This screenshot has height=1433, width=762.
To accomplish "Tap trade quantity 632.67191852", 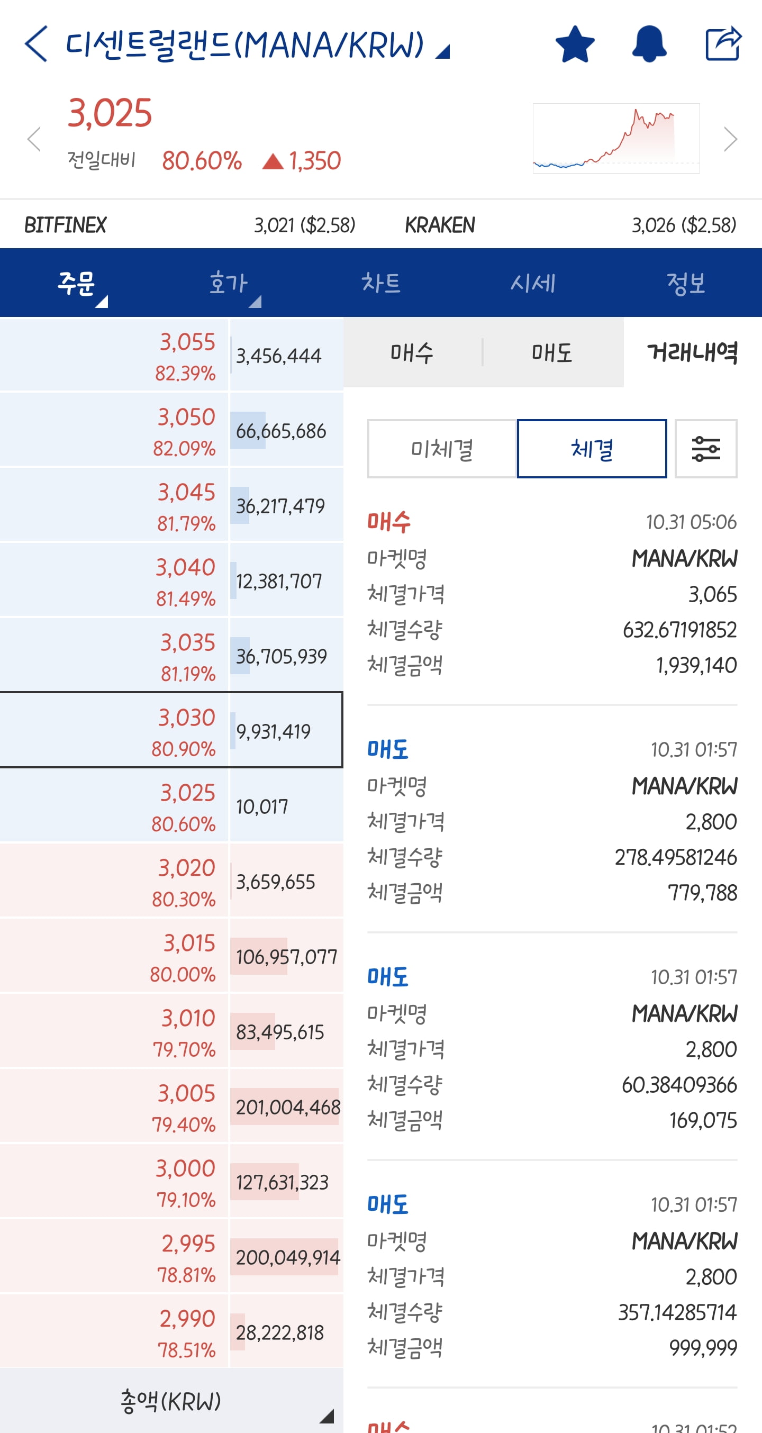I will pos(679,629).
